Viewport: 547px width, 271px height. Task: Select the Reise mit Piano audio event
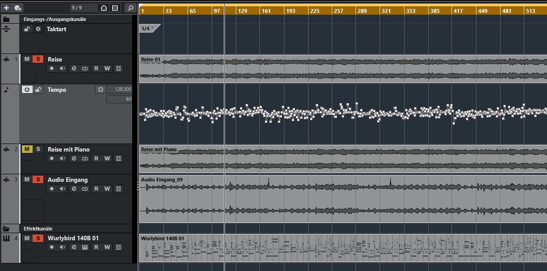(343, 159)
